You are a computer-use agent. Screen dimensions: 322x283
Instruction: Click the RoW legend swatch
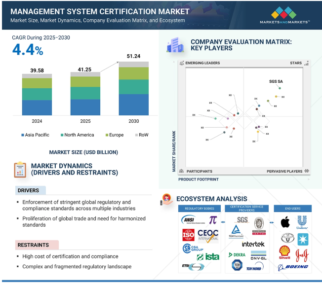click(137, 135)
